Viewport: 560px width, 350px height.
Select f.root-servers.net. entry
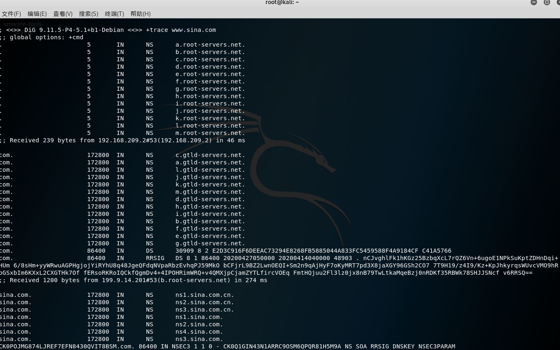pyautogui.click(x=210, y=81)
